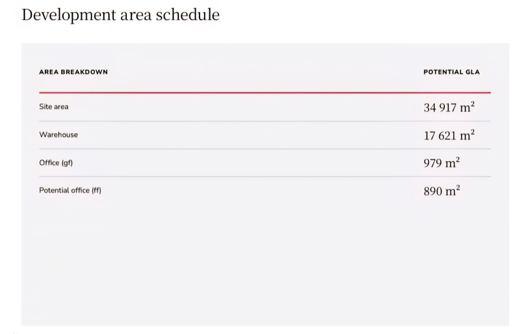Click the 34 917 m² value
This screenshot has height=334, width=531.
point(449,107)
